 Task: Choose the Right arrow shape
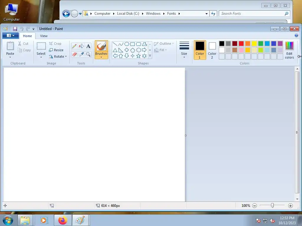tap(145, 50)
